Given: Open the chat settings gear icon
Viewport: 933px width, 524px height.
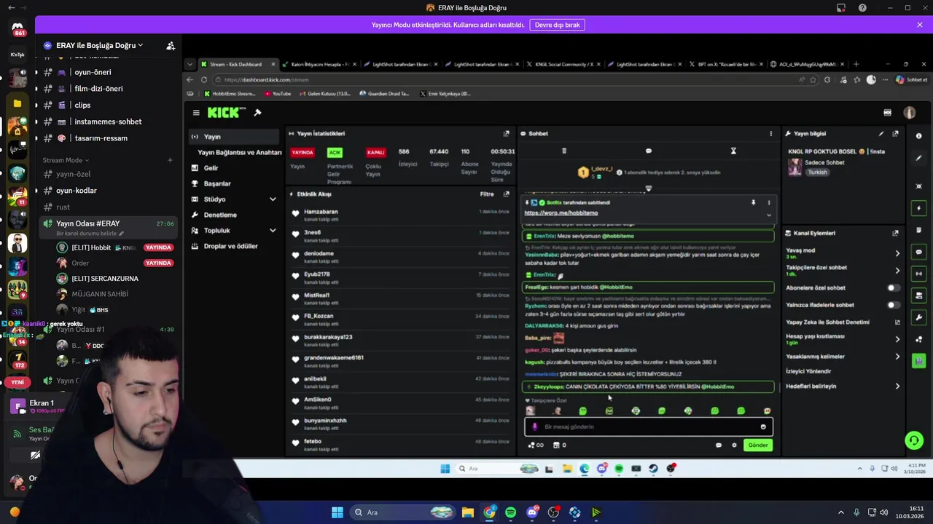Looking at the screenshot, I should click(x=734, y=445).
